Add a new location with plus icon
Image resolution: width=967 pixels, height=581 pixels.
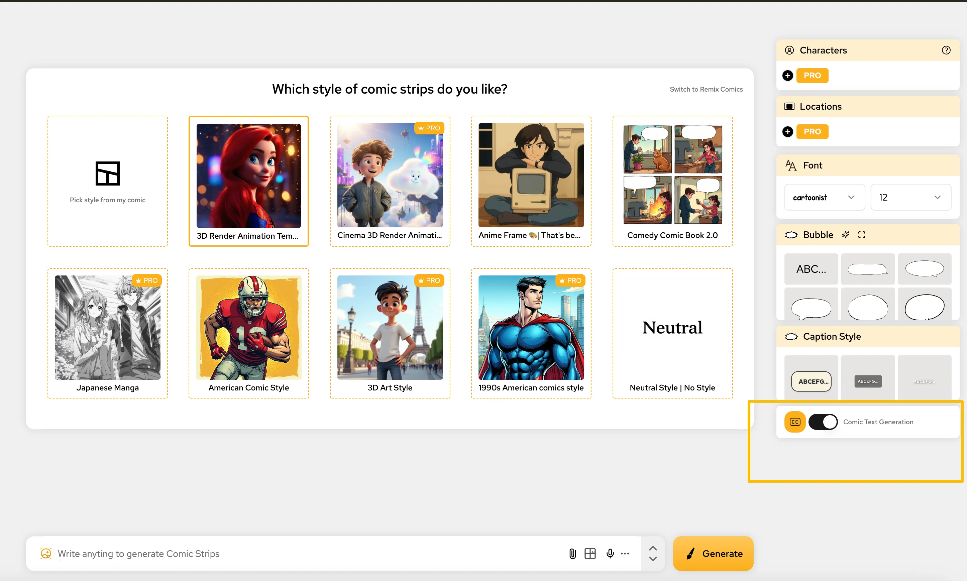tap(788, 132)
